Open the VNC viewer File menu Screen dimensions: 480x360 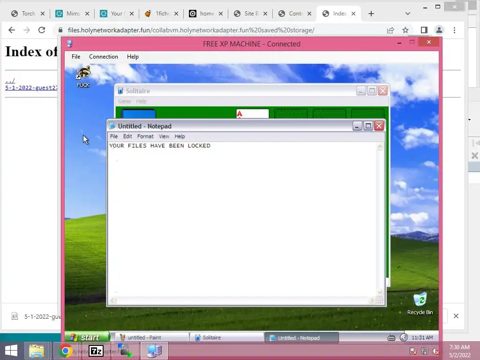click(x=75, y=57)
